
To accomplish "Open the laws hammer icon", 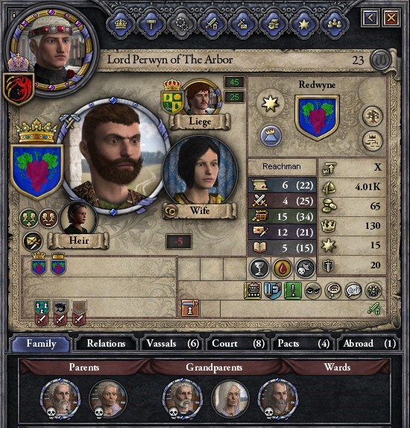I will pyautogui.click(x=151, y=25).
